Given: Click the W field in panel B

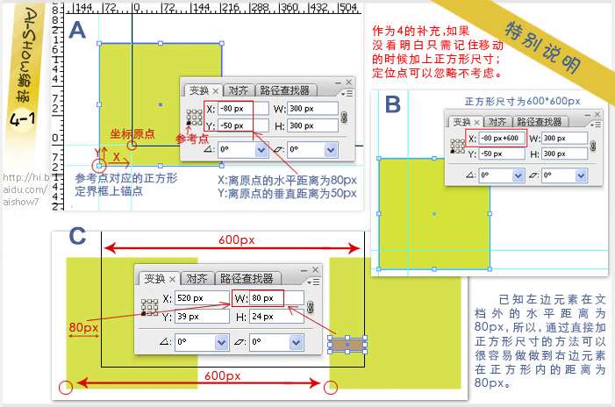Looking at the screenshot, I should click(x=564, y=138).
